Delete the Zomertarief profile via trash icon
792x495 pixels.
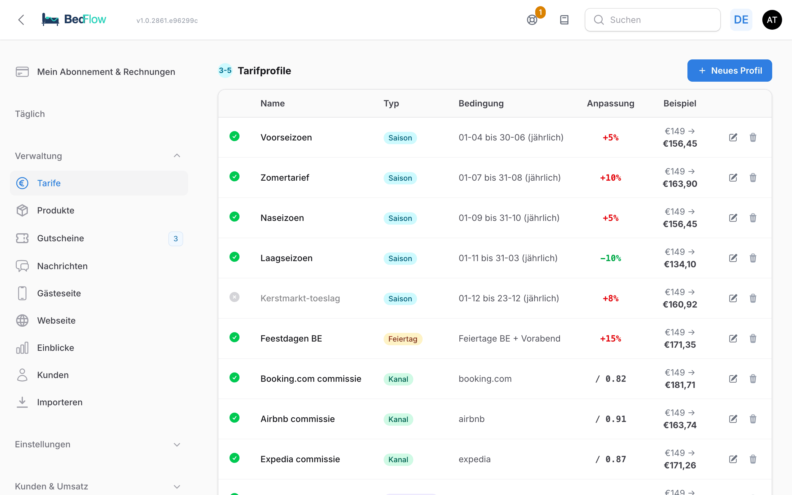pyautogui.click(x=753, y=178)
